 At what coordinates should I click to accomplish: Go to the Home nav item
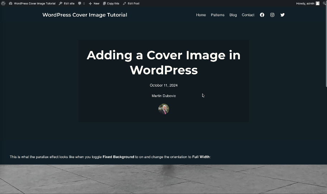coord(201,15)
